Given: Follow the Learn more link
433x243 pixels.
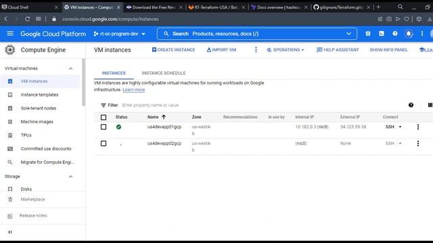Looking at the screenshot, I should [x=134, y=90].
